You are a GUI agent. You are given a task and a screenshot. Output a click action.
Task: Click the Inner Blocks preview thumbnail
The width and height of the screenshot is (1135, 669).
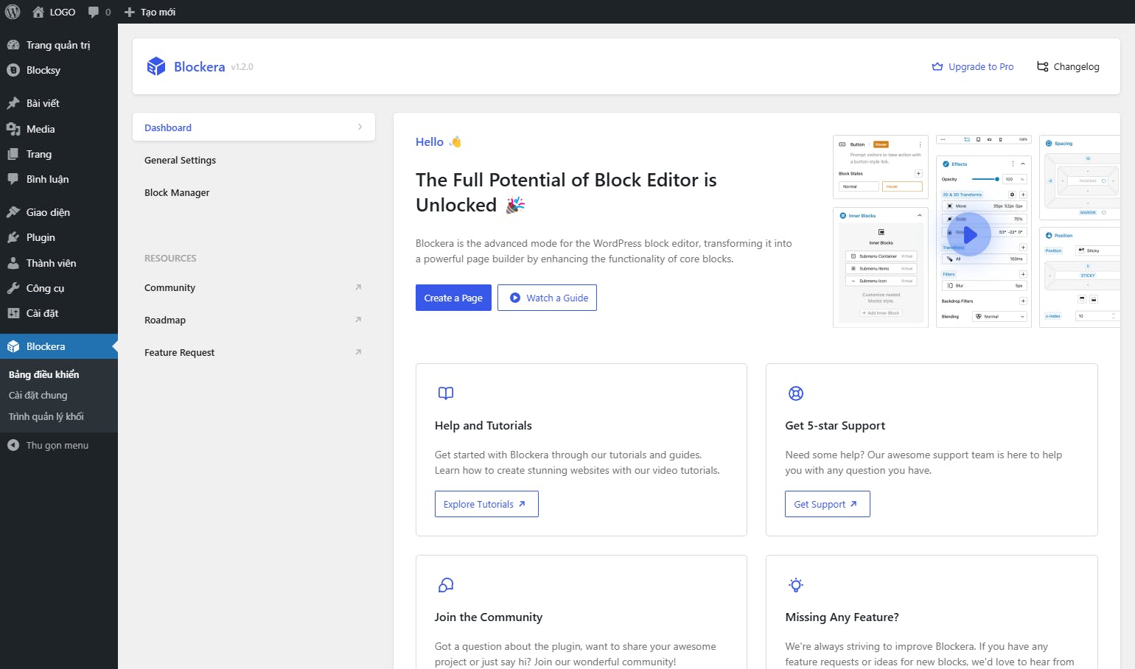881,267
